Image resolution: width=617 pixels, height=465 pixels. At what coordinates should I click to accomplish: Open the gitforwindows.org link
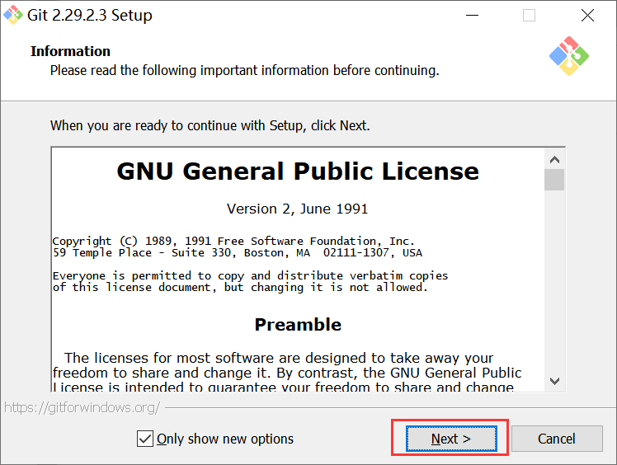pyautogui.click(x=82, y=407)
